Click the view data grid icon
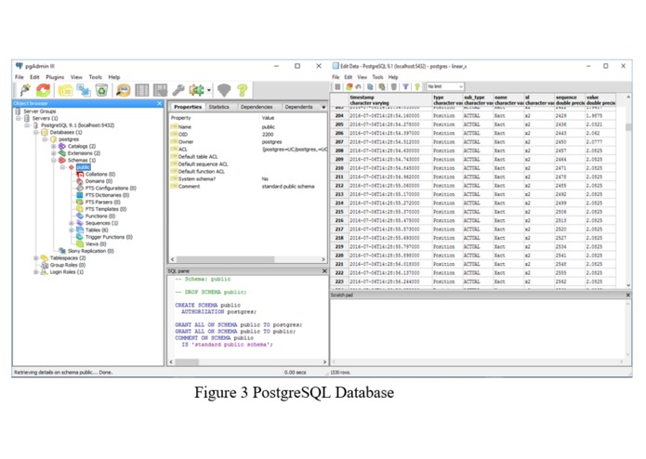 click(x=141, y=90)
